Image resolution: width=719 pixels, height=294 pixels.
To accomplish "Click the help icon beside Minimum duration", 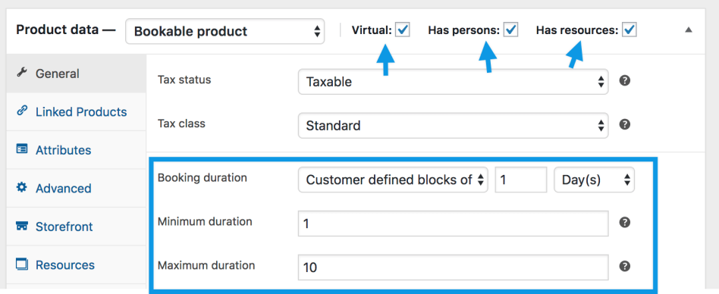I will coord(624,223).
